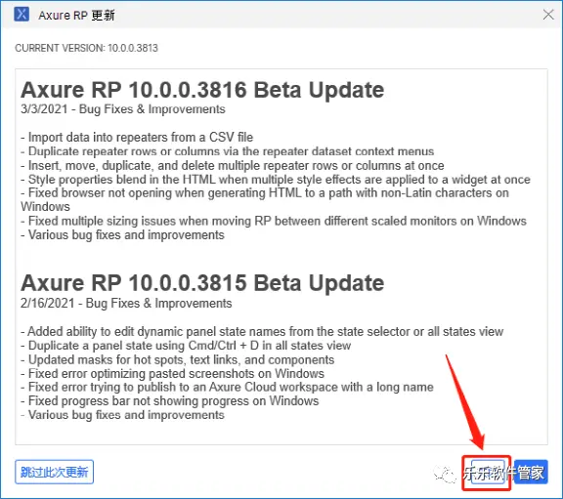Click the 'Axure RP 10.0.0.3816 Beta Update' heading

202,90
